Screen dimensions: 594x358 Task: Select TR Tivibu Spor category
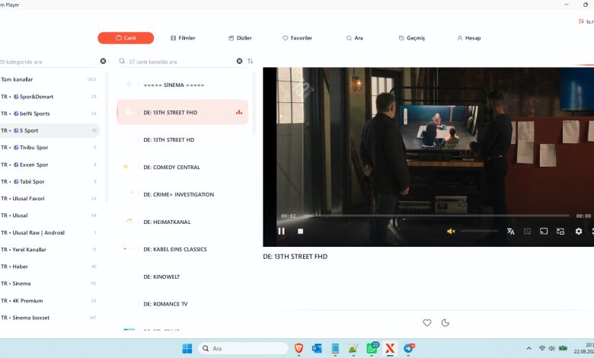(x=49, y=147)
